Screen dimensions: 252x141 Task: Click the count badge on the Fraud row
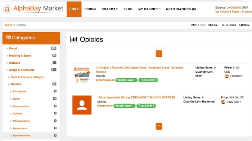54,48
